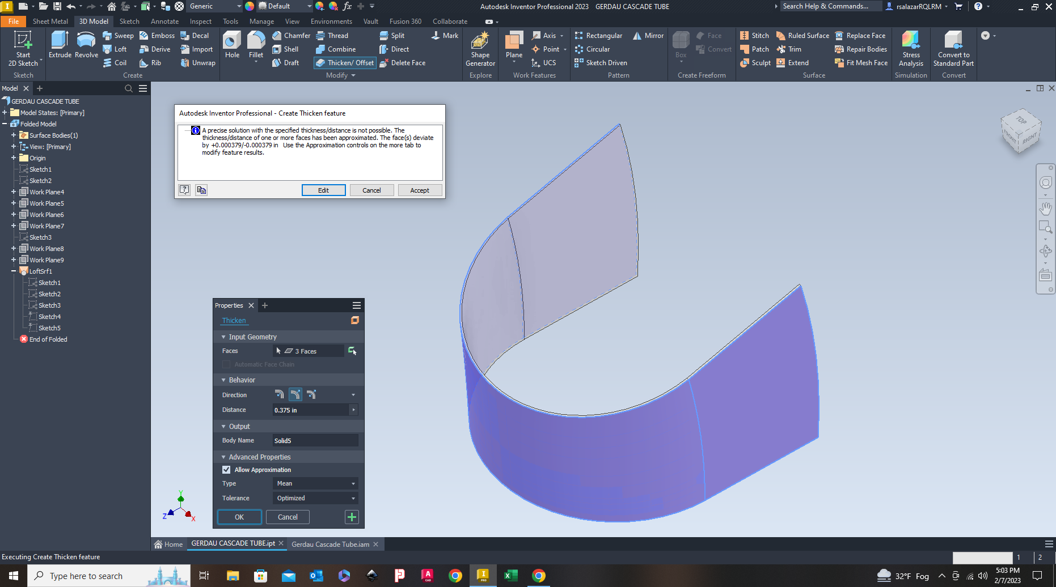
Task: Select the Stitch surface tool
Action: pyautogui.click(x=754, y=36)
